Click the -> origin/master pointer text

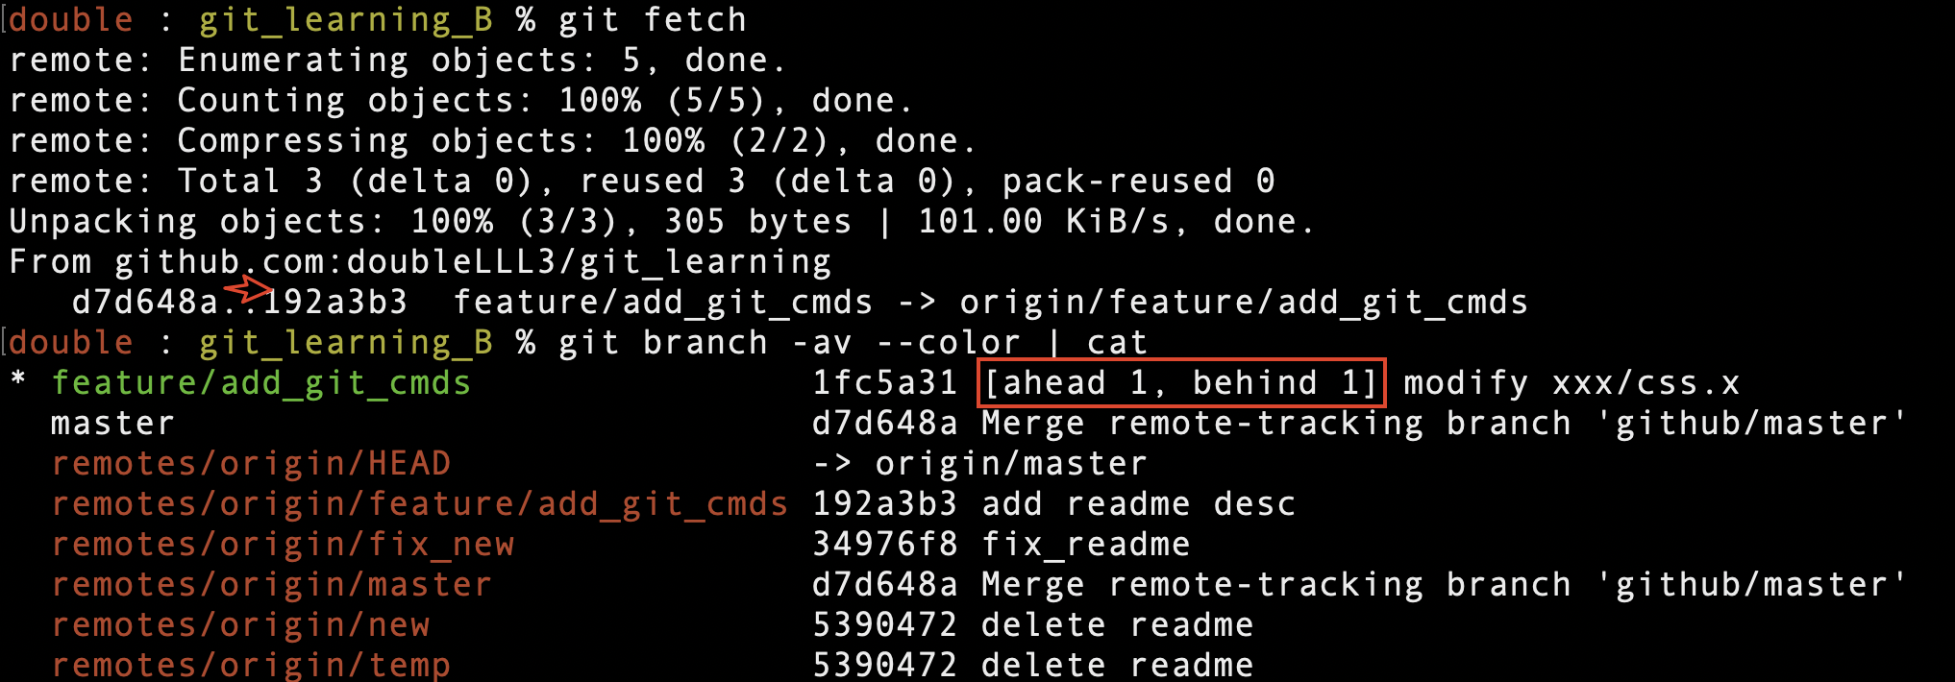979,464
